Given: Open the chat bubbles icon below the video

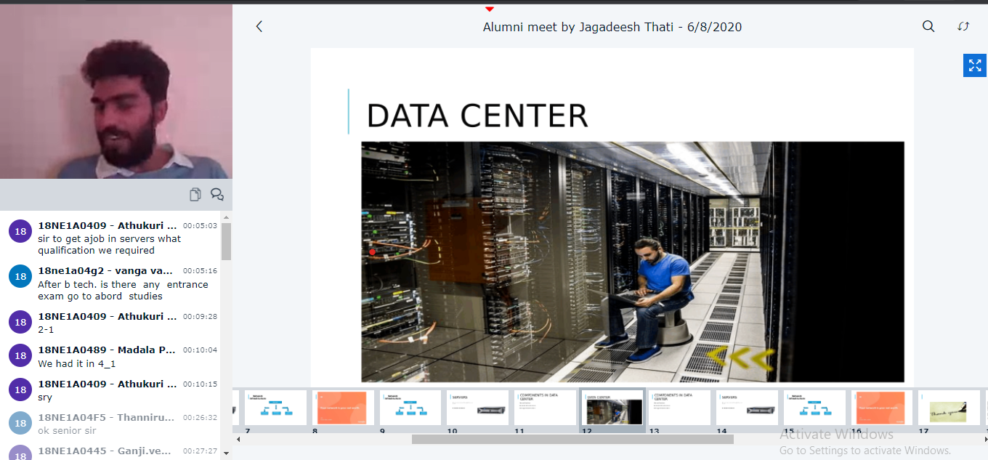Looking at the screenshot, I should tap(217, 194).
